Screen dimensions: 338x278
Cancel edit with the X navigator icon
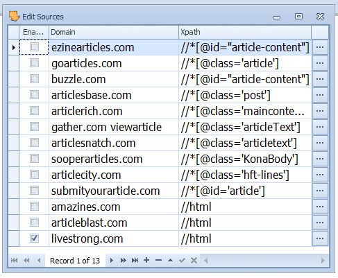pyautogui.click(x=194, y=261)
